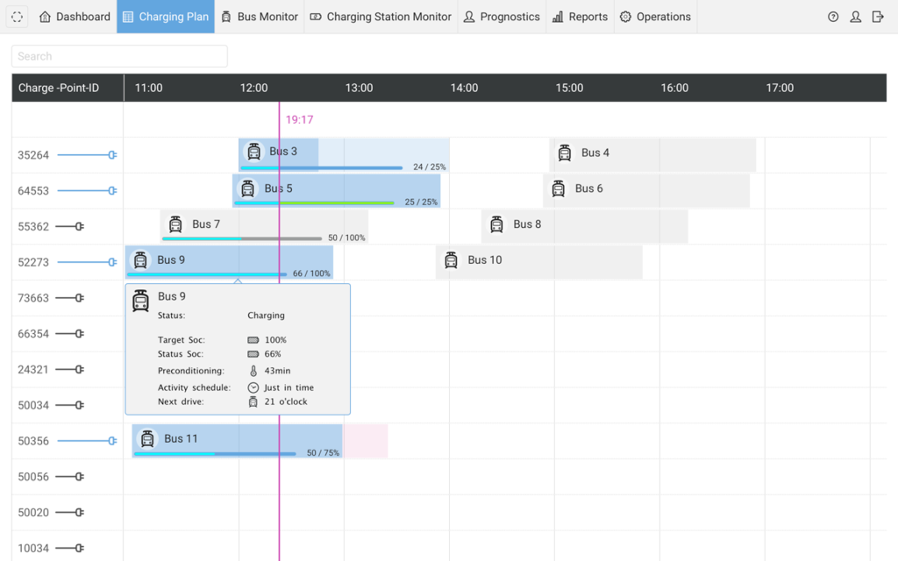The image size is (898, 561).
Task: Click the Charging status value in tooltip
Action: tap(266, 316)
